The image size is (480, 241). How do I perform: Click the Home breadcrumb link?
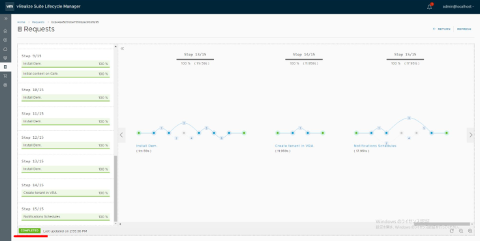tap(21, 22)
